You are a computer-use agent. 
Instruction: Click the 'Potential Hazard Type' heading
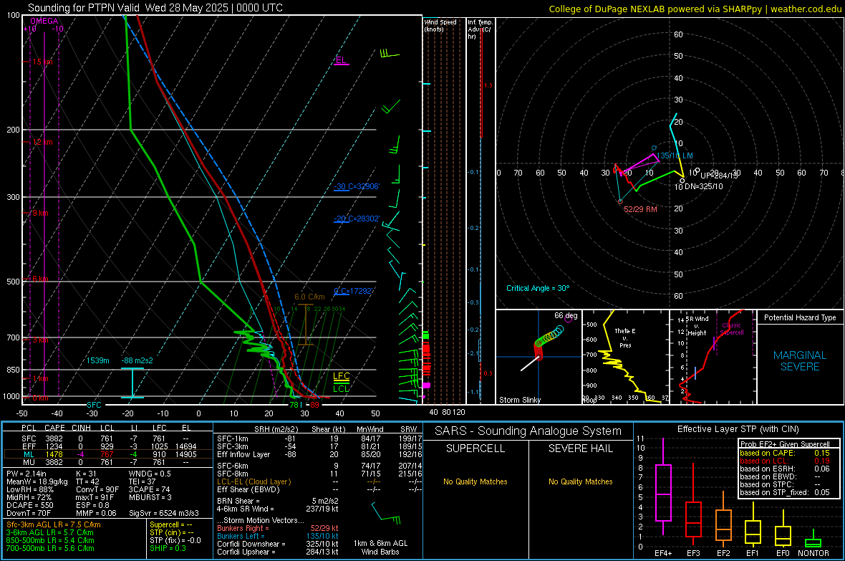click(800, 317)
